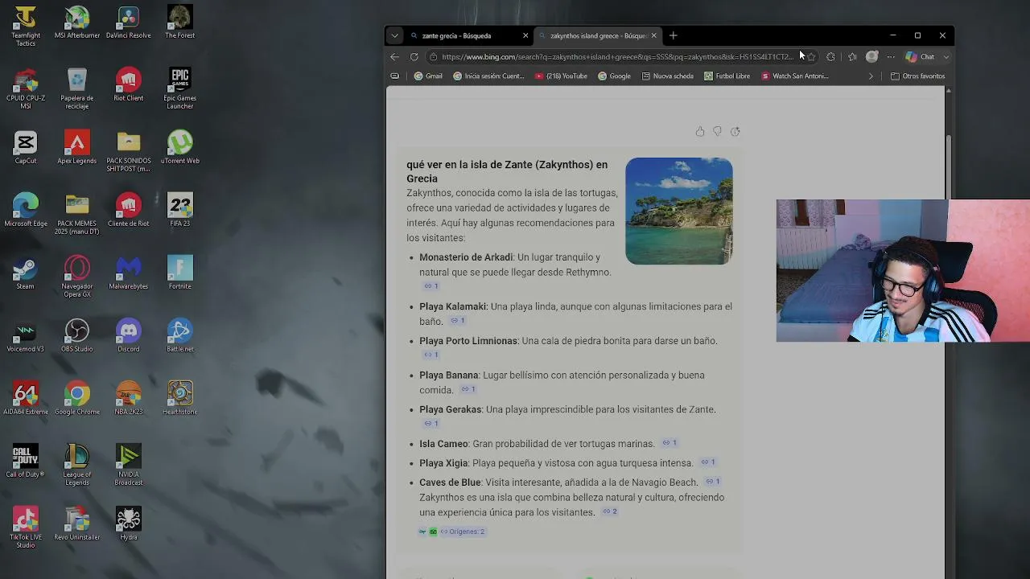Click the icon right of thumbs down
Screen dimensions: 1030x579
[735, 132]
